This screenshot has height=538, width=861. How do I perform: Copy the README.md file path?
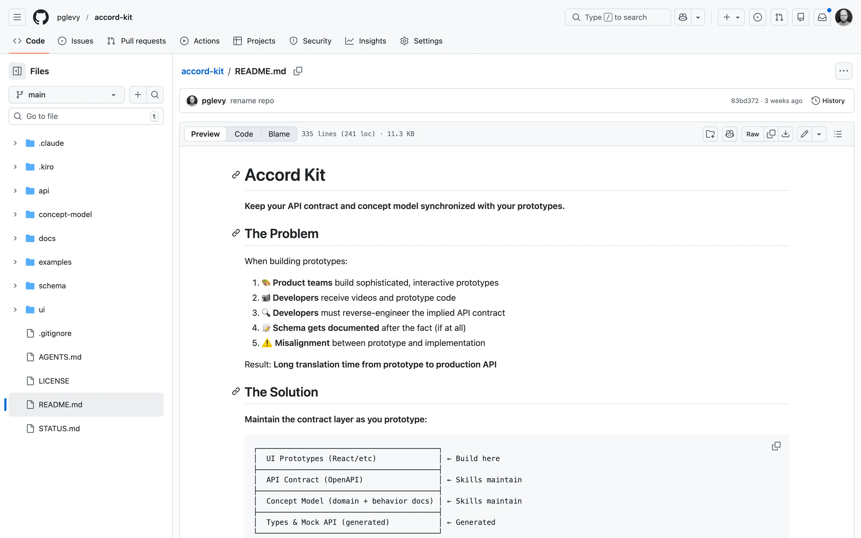click(x=298, y=71)
